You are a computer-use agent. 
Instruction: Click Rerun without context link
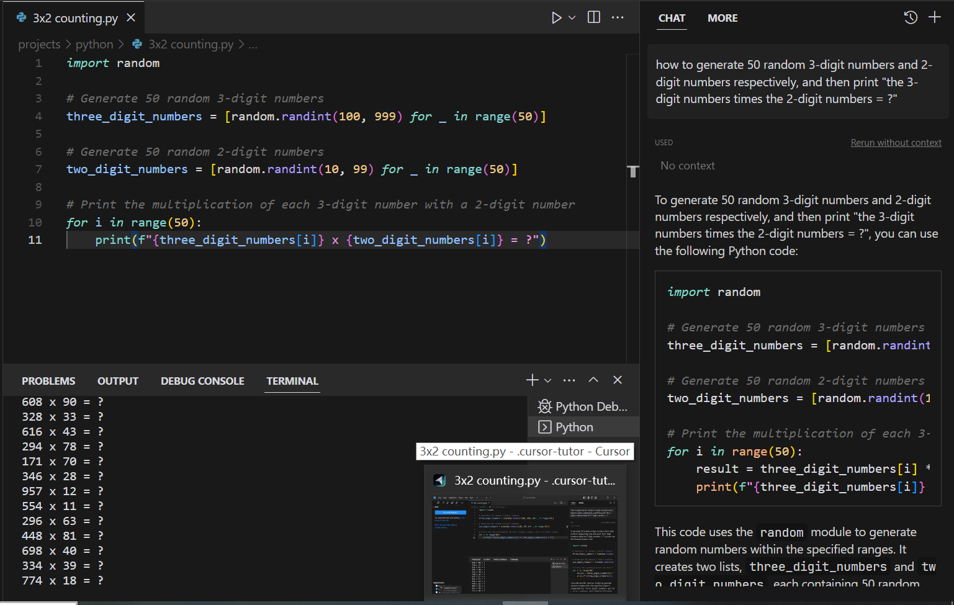click(896, 143)
